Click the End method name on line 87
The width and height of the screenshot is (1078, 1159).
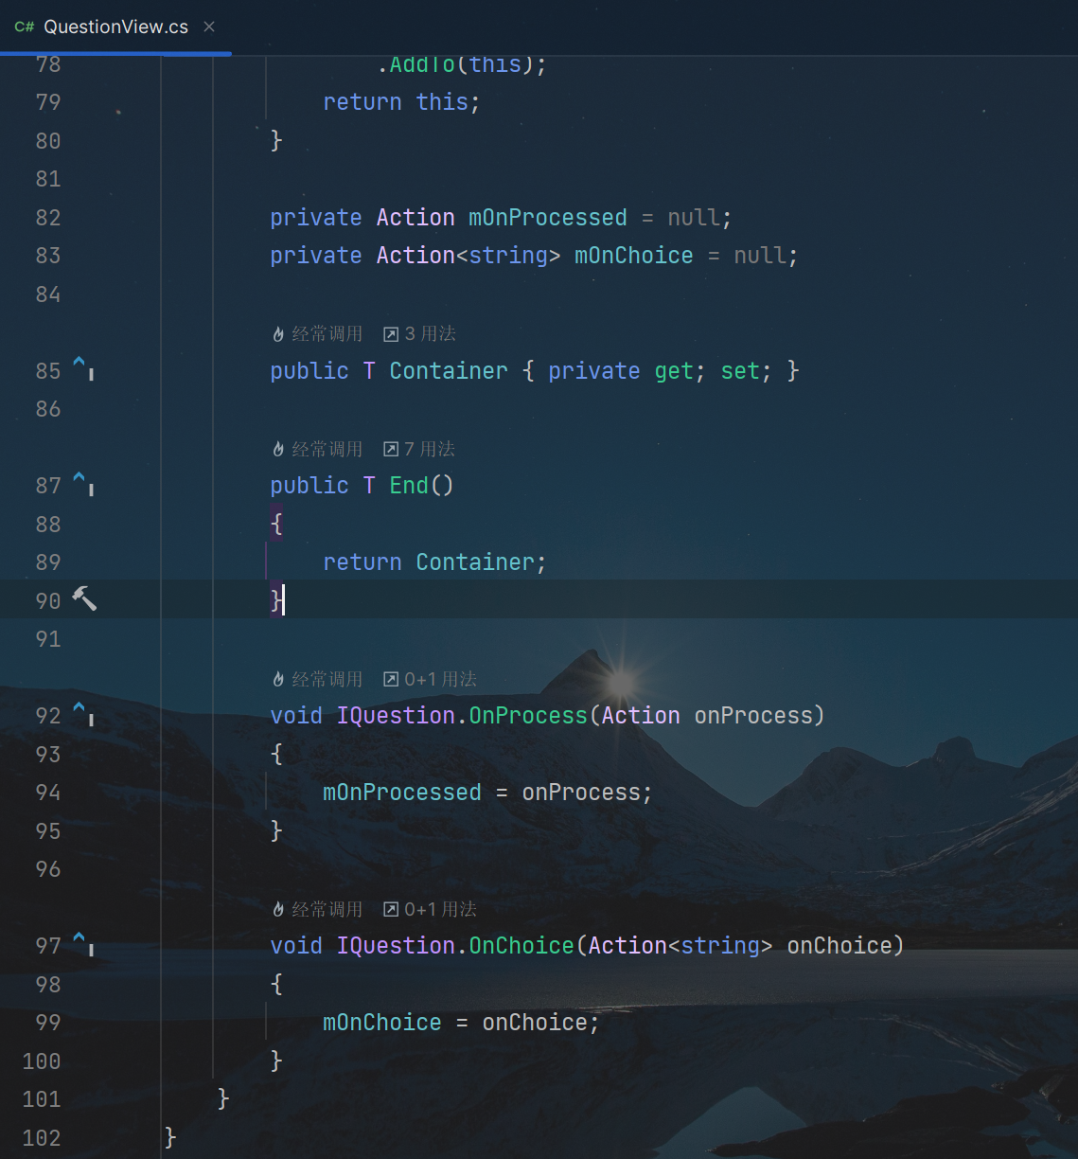[409, 486]
